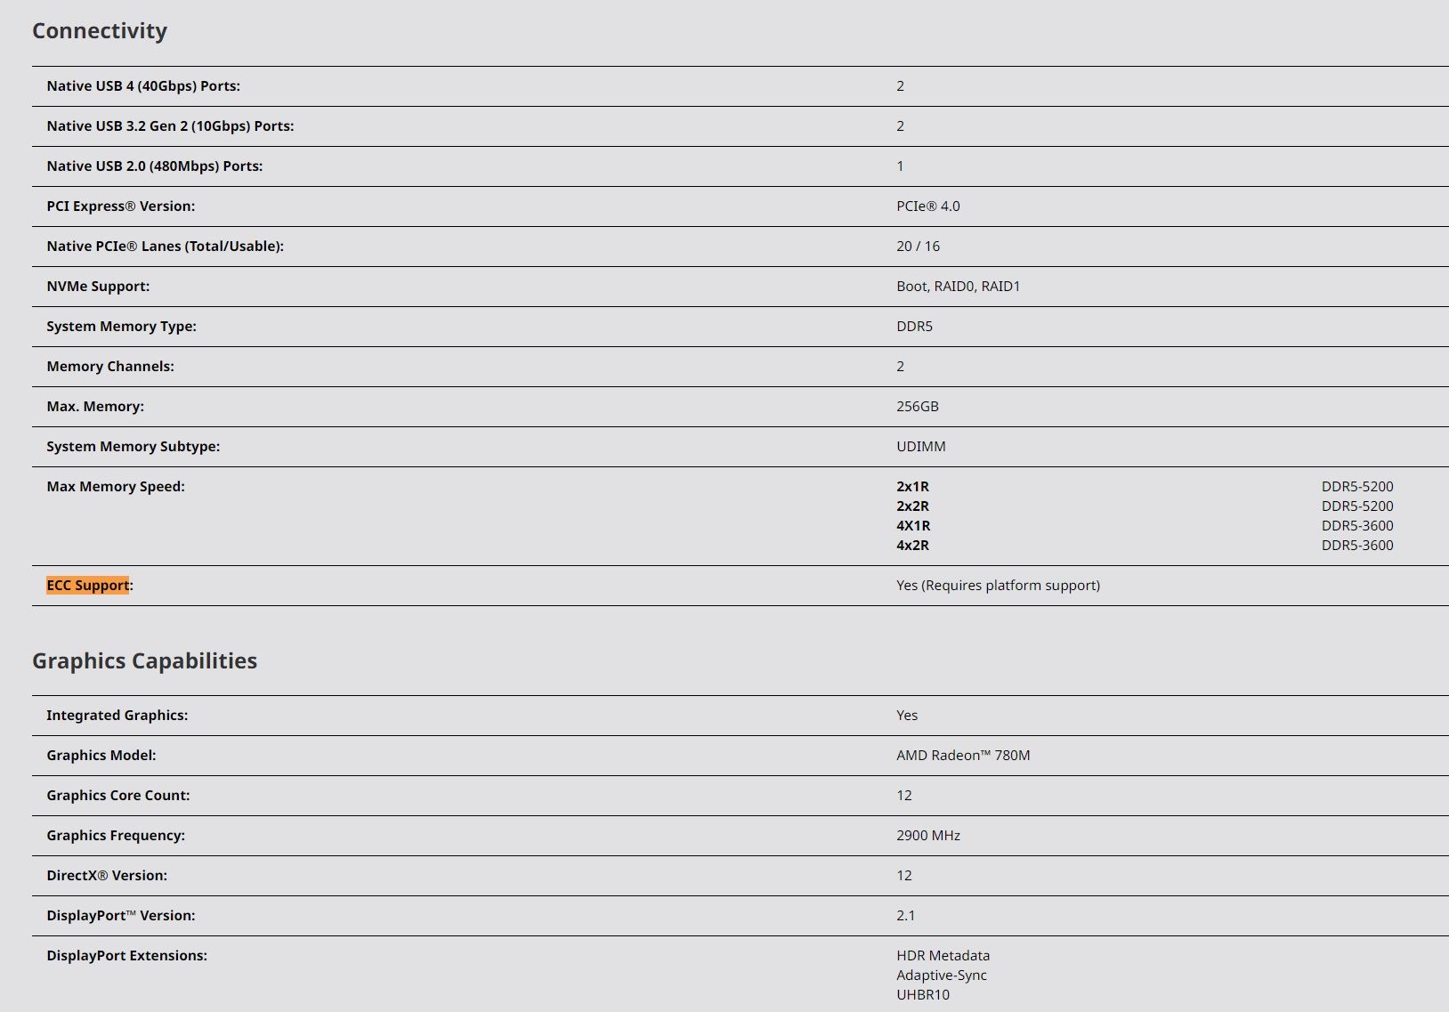The width and height of the screenshot is (1449, 1012).
Task: Select the PCI Express Version label
Action: pyautogui.click(x=120, y=206)
